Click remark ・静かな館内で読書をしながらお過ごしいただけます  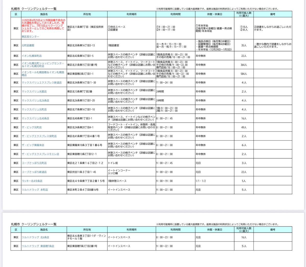[x=273, y=45]
